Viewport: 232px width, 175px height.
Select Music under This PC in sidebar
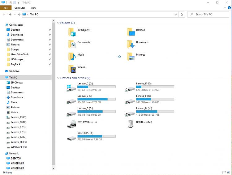pos(14,102)
